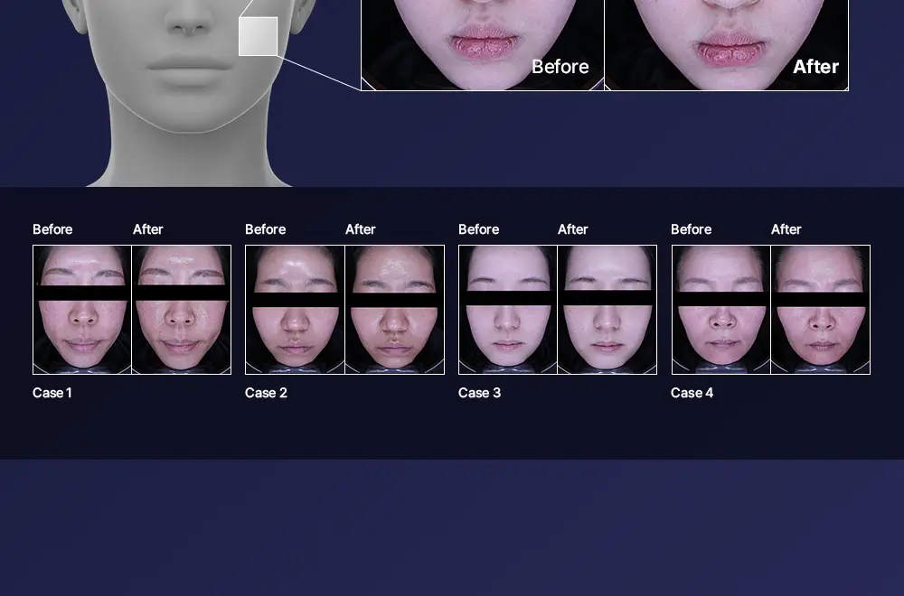Click the gray 3D face model
904x596 pixels.
pyautogui.click(x=189, y=92)
